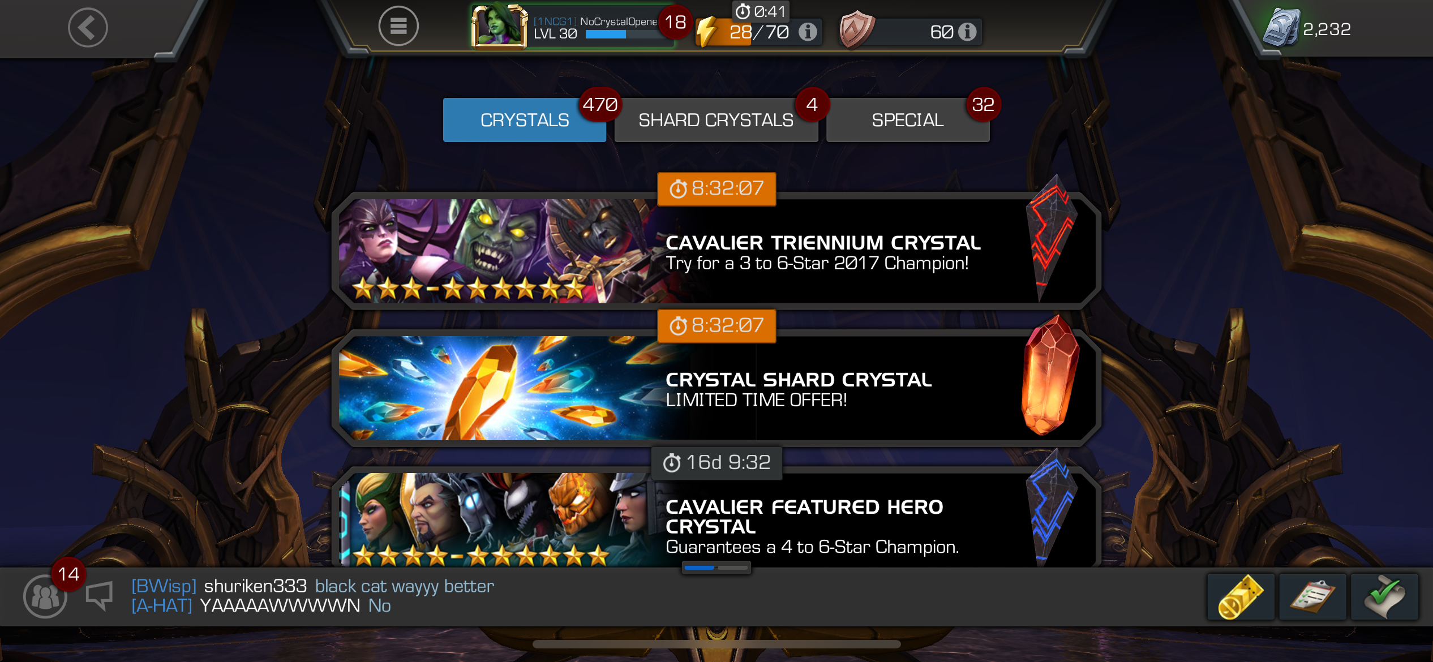This screenshot has width=1433, height=662.
Task: Tap the orange shard crystal image
Action: [x=1050, y=375]
